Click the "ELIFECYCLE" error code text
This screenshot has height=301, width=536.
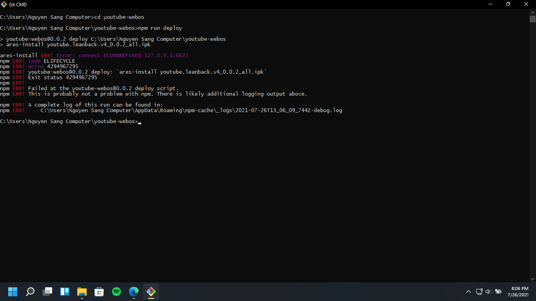[x=60, y=61]
